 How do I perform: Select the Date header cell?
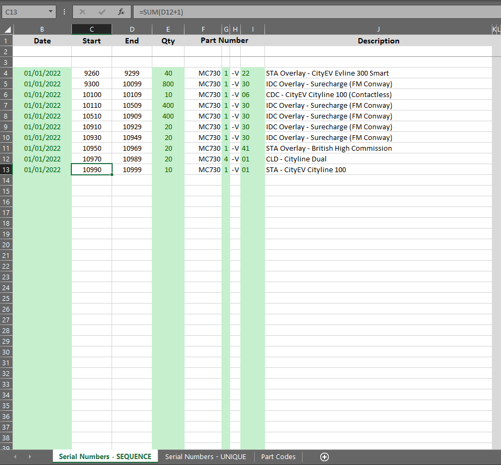click(x=42, y=40)
